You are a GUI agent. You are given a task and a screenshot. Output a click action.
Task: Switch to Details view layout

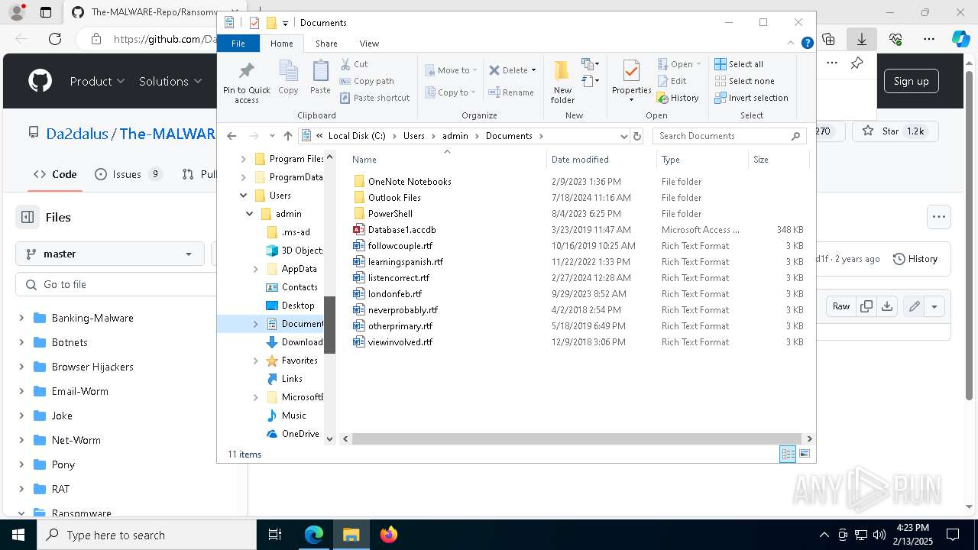click(x=788, y=455)
